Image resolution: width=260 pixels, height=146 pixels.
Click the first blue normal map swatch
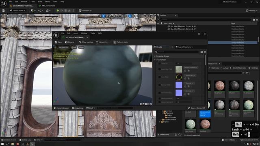click(179, 85)
